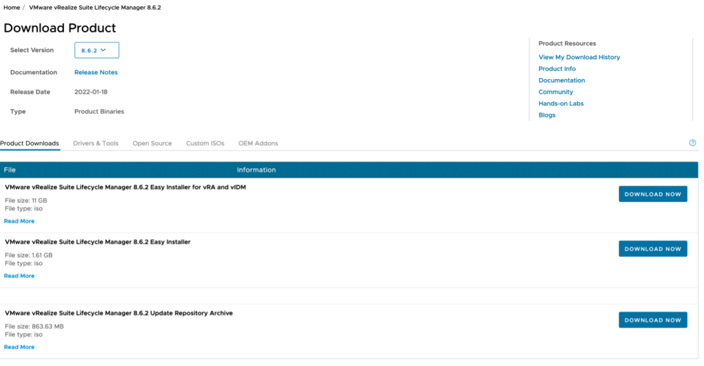The width and height of the screenshot is (704, 366).
Task: Click the 8.6.2 Easy Installer title
Action: coord(98,242)
